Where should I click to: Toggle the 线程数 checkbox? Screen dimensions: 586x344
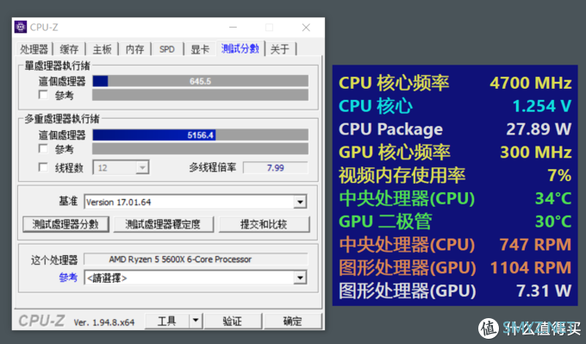tap(43, 167)
